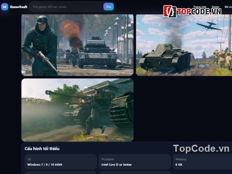This screenshot has width=232, height=174.
Task: Select the Os label text
Action: (29, 159)
